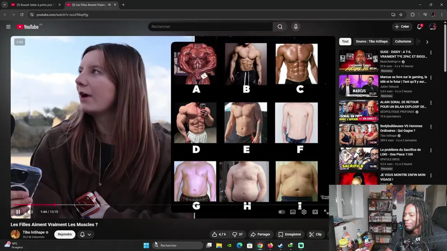
Task: Open Task View on taskbar
Action: [x=209, y=245]
